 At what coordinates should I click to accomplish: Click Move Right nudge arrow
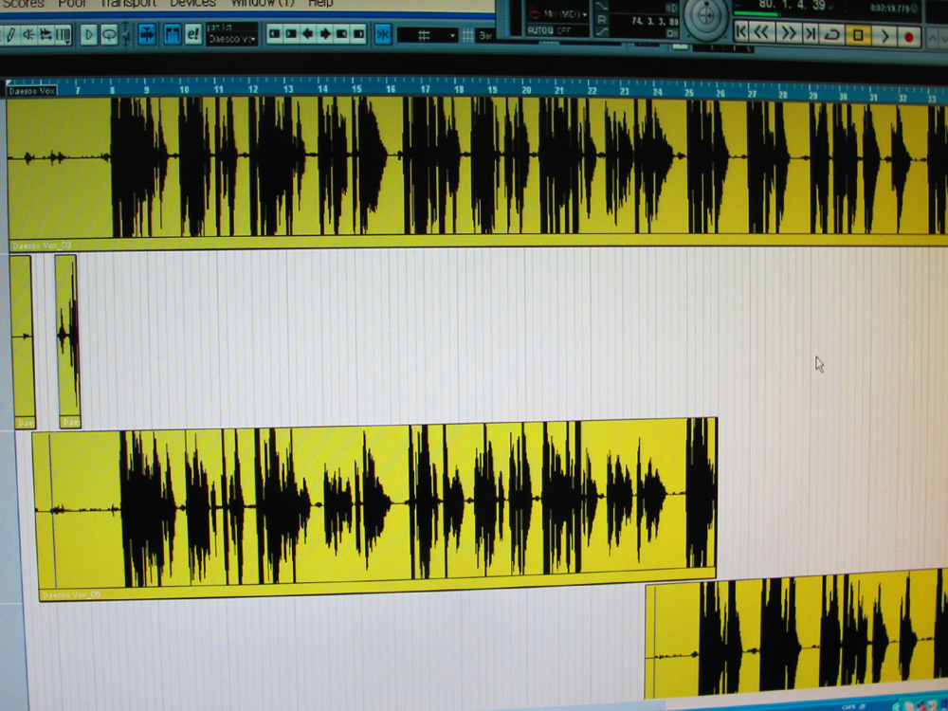[x=325, y=34]
